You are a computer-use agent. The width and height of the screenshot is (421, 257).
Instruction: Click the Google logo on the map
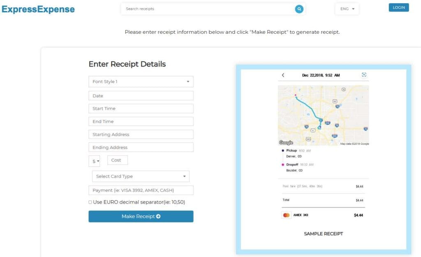pyautogui.click(x=285, y=142)
